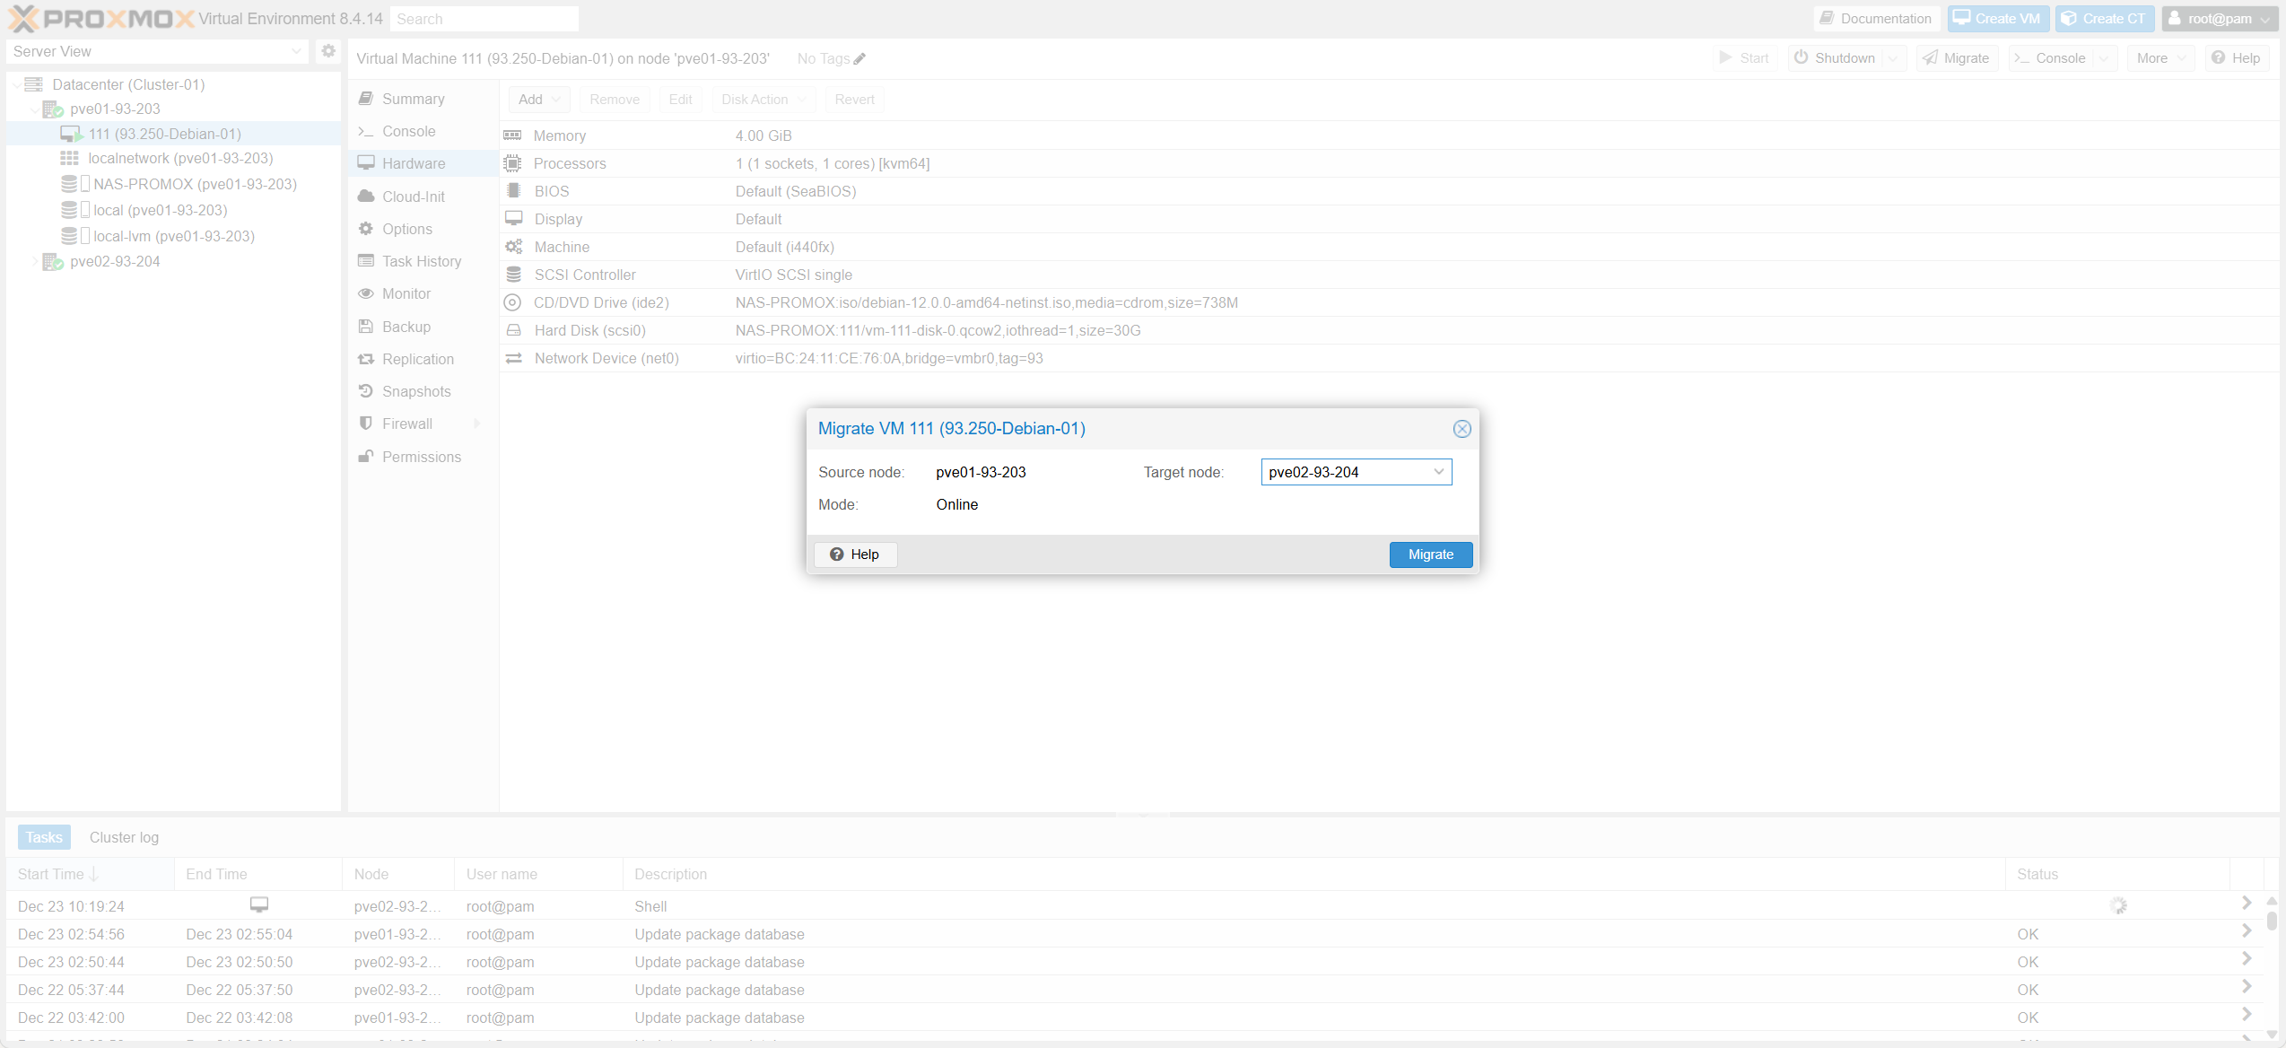Click the task list vertical scrollbar

pos(2271,921)
